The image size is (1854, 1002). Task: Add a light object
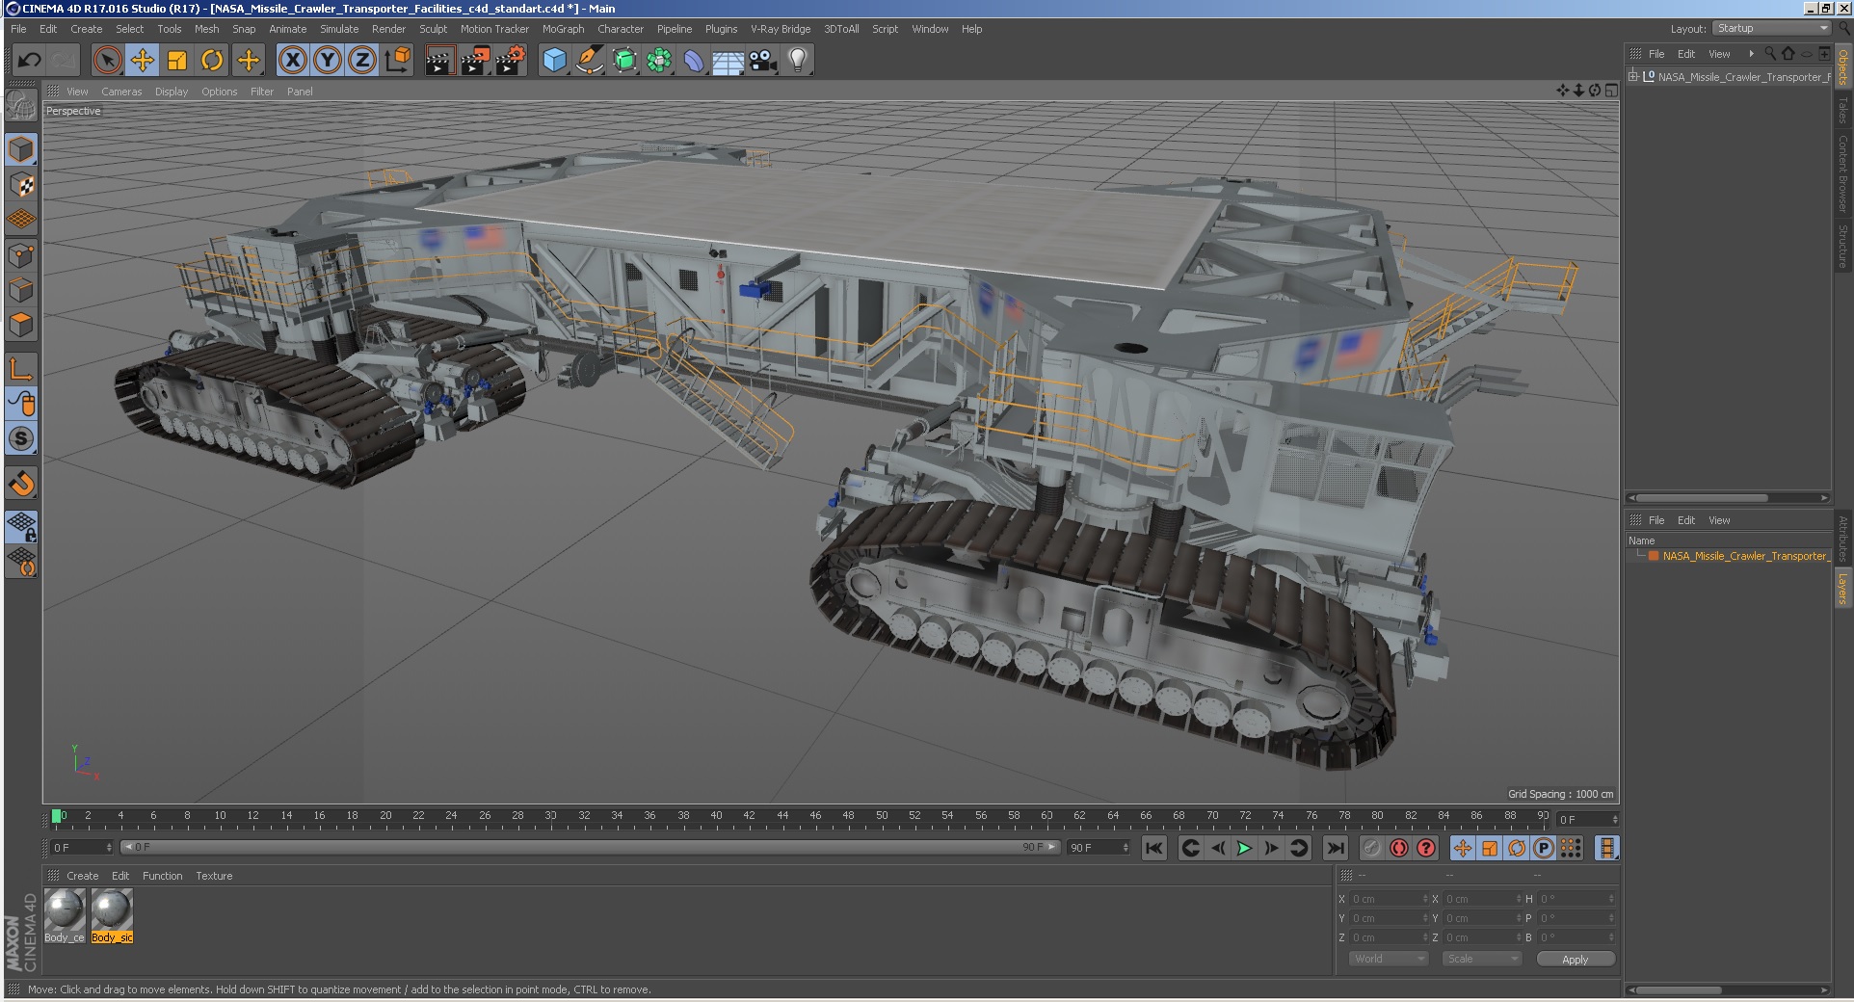[x=798, y=61]
